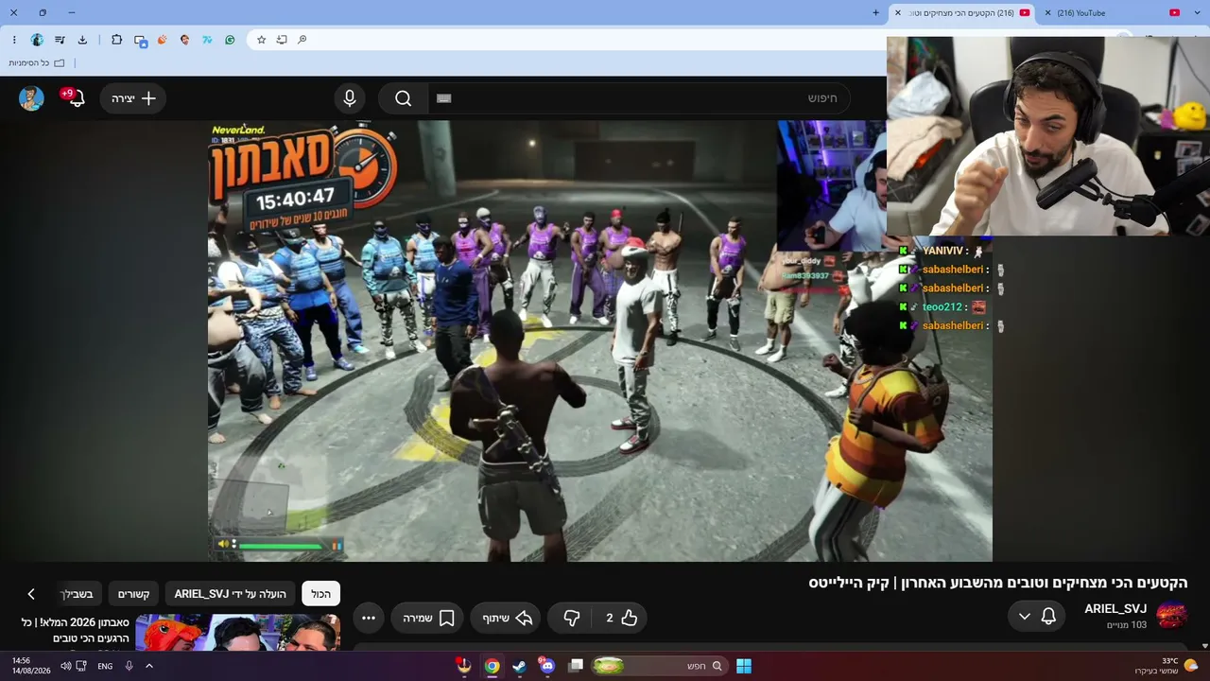This screenshot has height=681, width=1210.
Task: Open the recommended video thumbnail
Action: pyautogui.click(x=238, y=632)
